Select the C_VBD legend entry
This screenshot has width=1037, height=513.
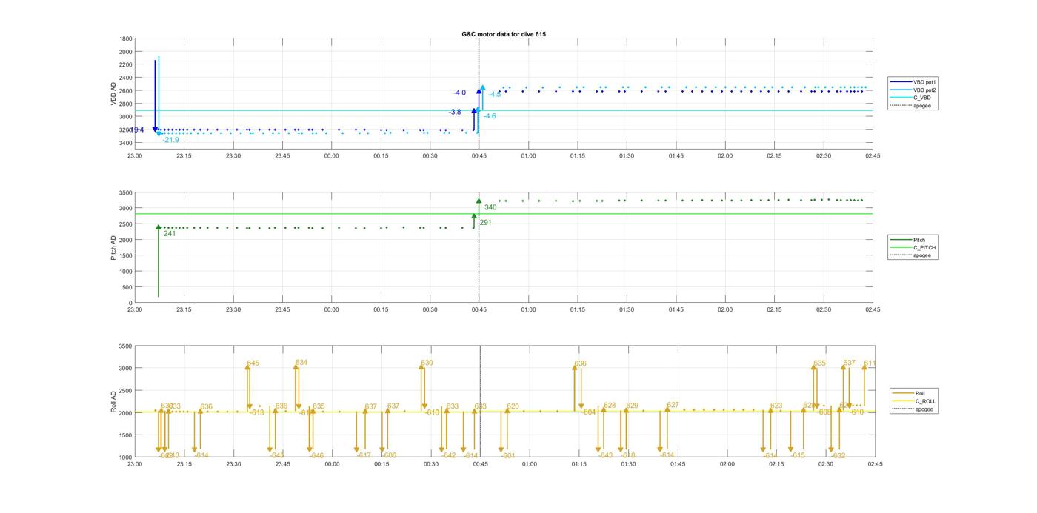click(x=910, y=98)
